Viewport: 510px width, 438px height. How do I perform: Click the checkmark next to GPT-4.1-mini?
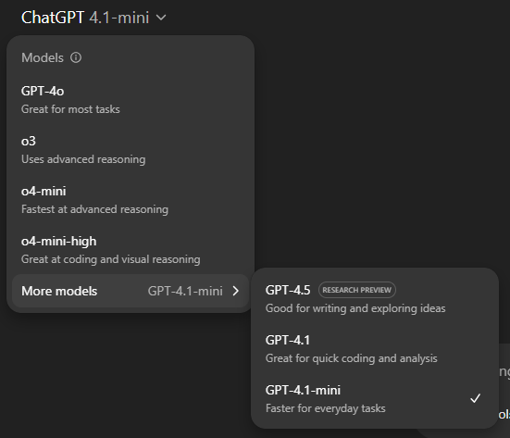(475, 398)
